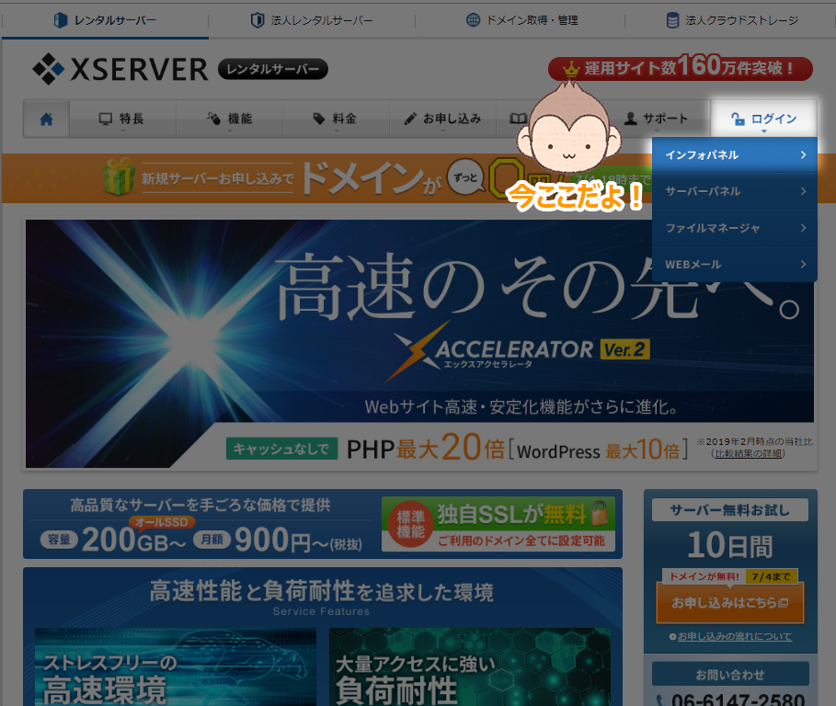Open the レンタルサーバー top tab

click(105, 21)
